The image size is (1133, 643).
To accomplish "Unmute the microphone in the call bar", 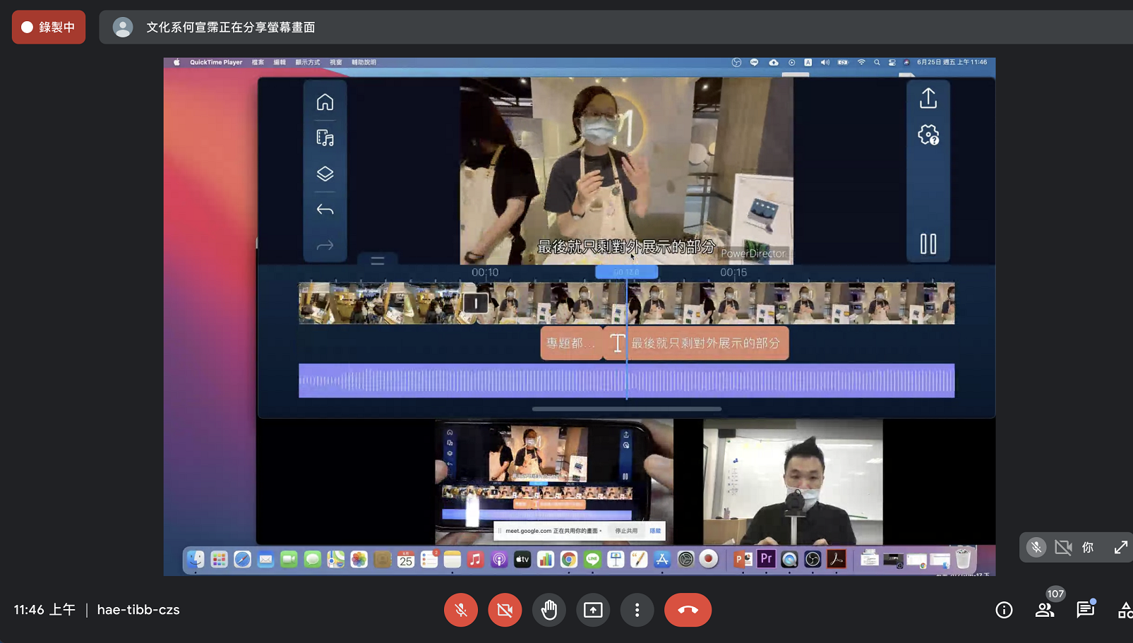I will tap(461, 610).
